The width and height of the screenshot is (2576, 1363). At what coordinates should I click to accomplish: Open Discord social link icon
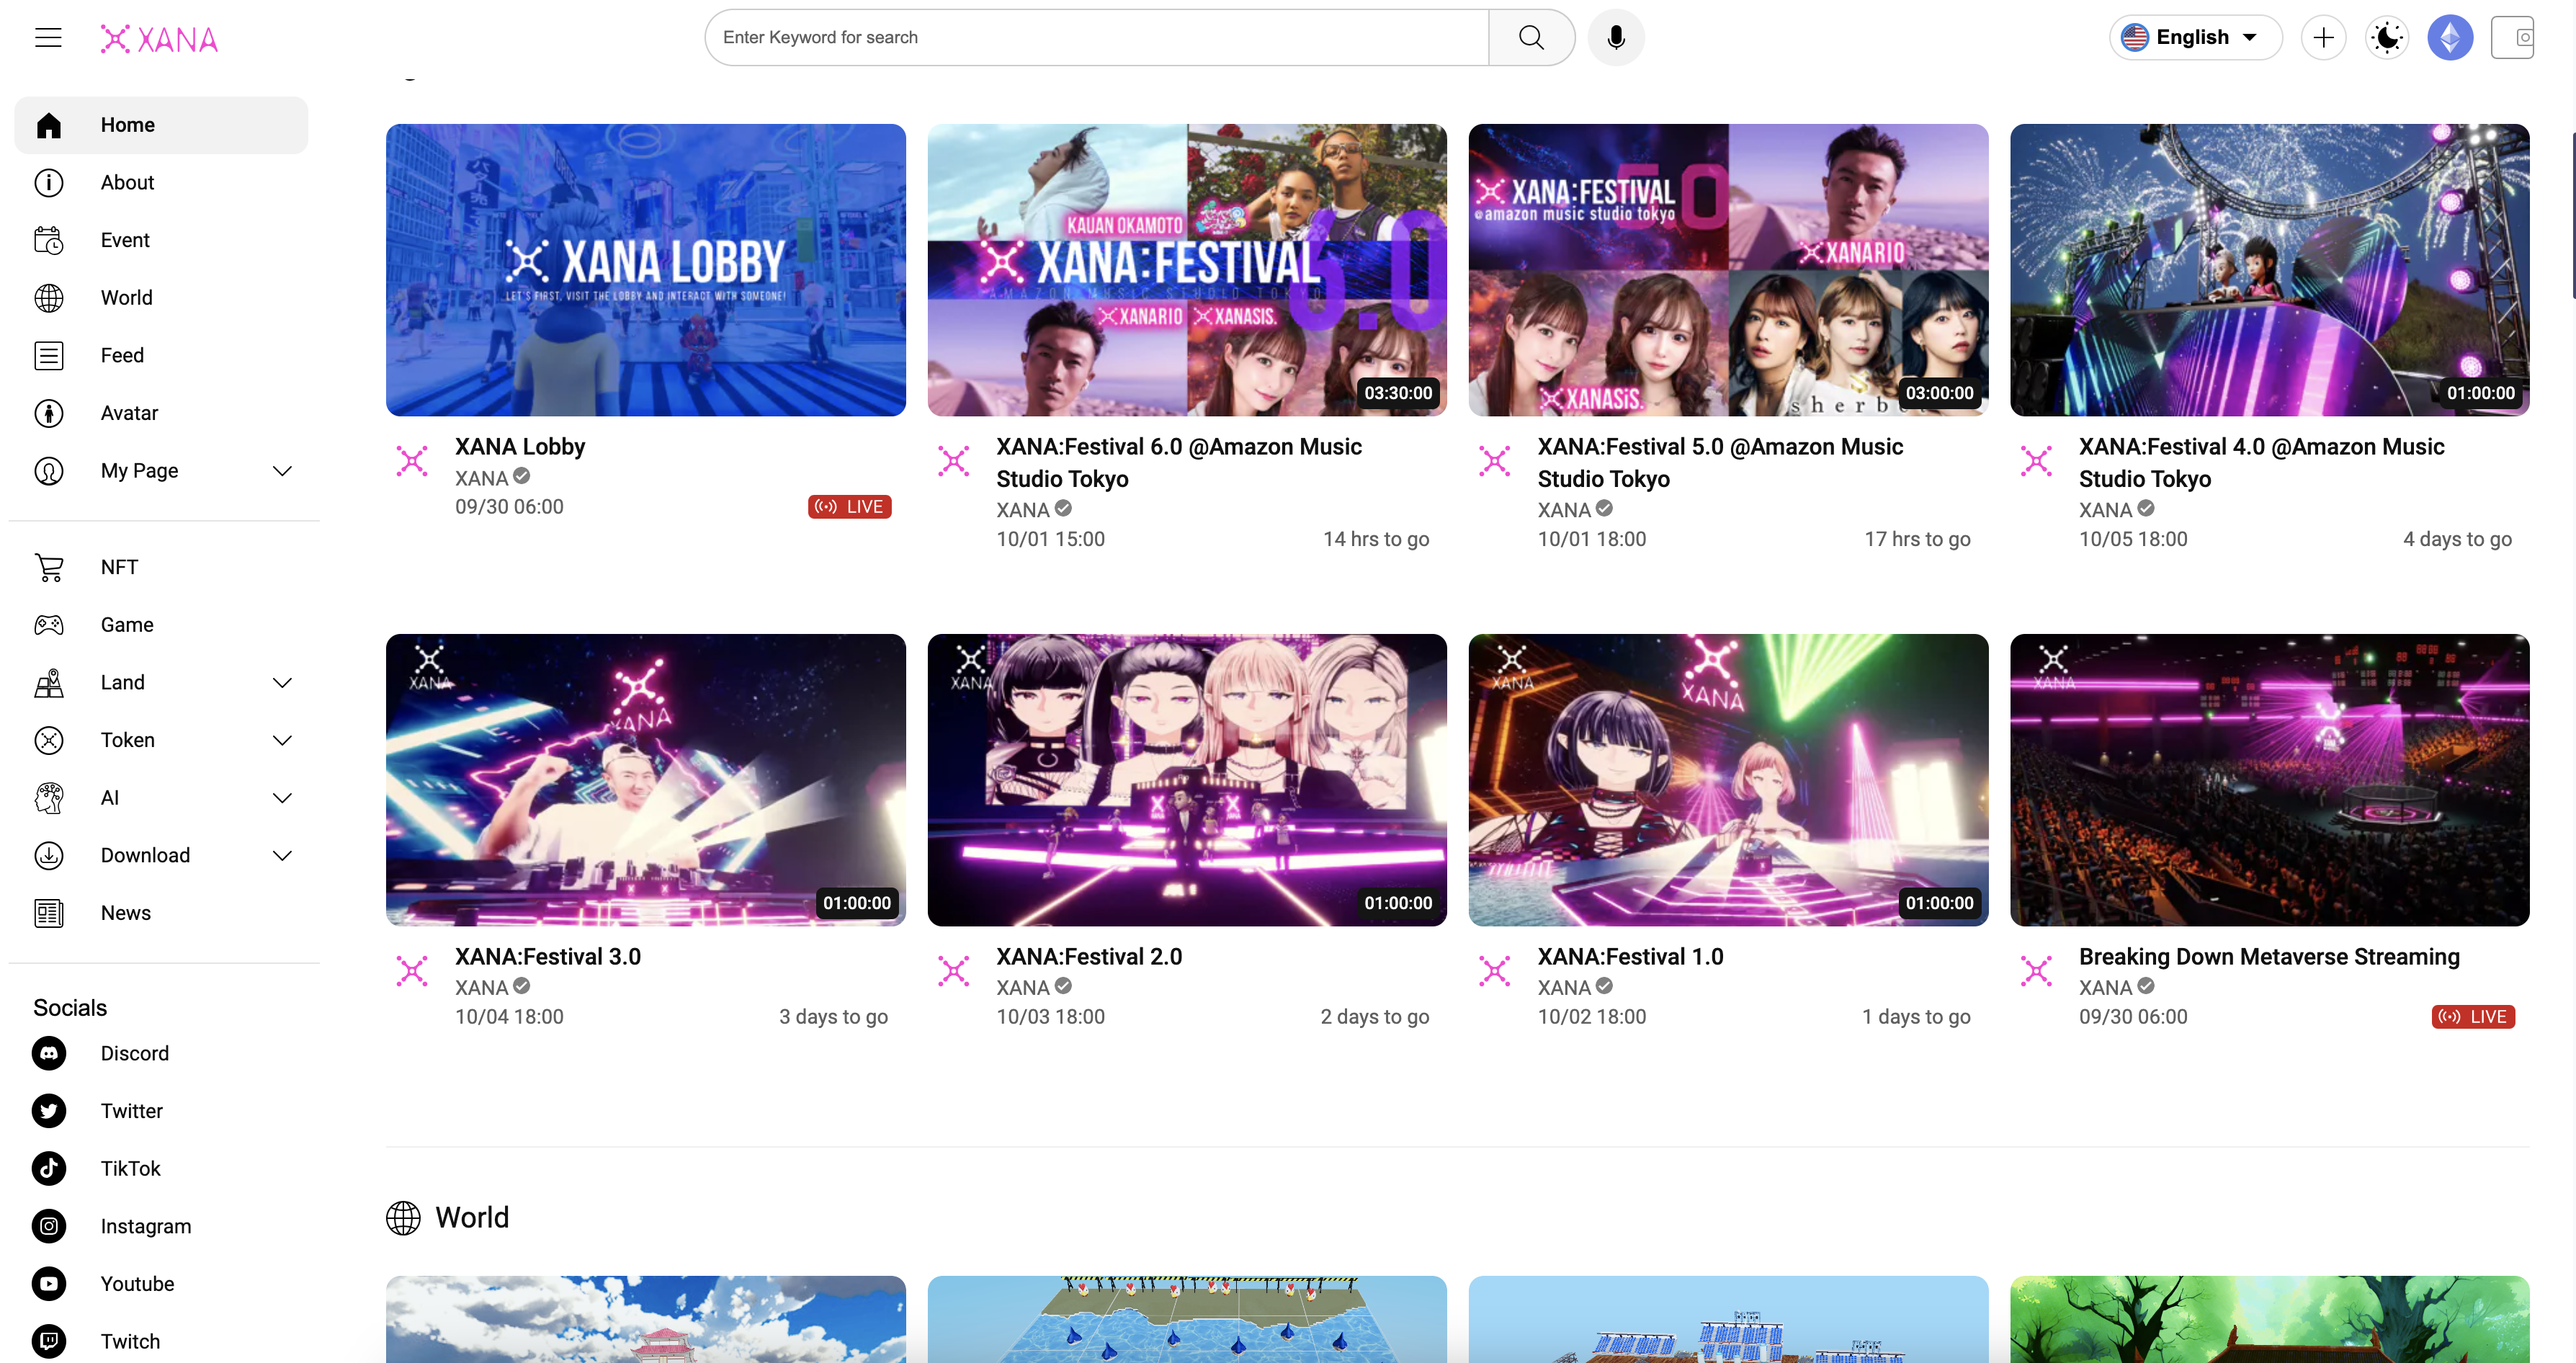click(x=49, y=1053)
